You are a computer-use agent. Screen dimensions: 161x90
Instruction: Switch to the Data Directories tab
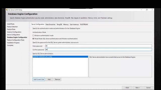50,24
